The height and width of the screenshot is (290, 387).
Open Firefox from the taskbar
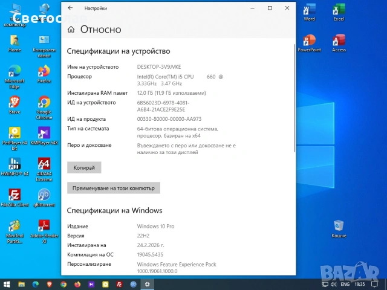pos(77,285)
